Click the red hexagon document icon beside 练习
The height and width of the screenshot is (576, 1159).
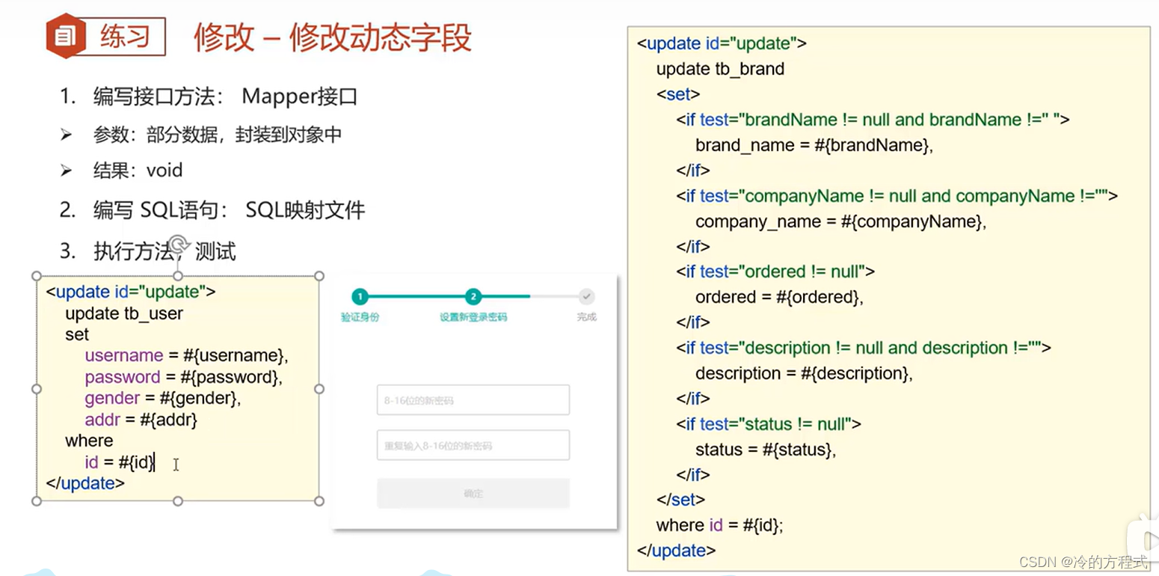pyautogui.click(x=67, y=36)
